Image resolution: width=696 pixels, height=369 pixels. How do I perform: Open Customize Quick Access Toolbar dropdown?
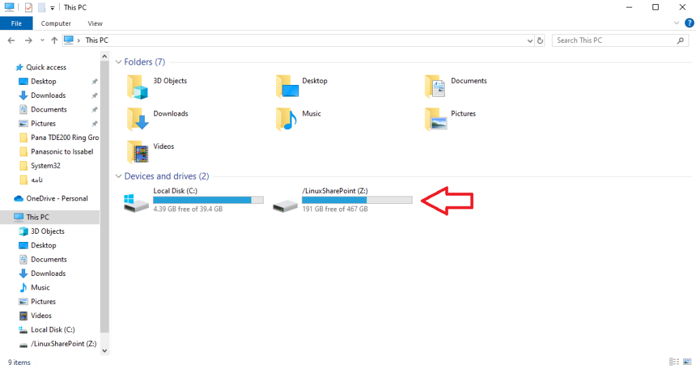pos(52,8)
